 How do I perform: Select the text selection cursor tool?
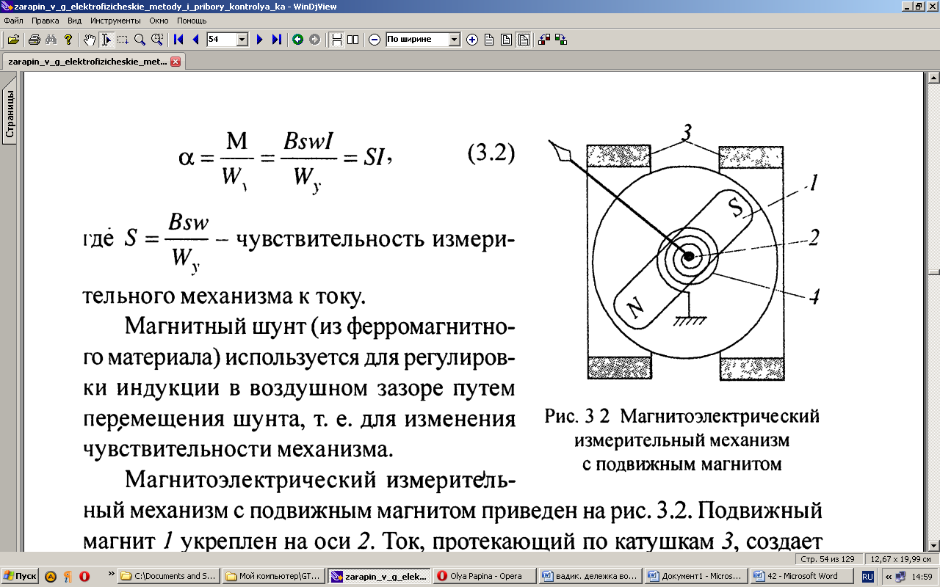click(106, 40)
